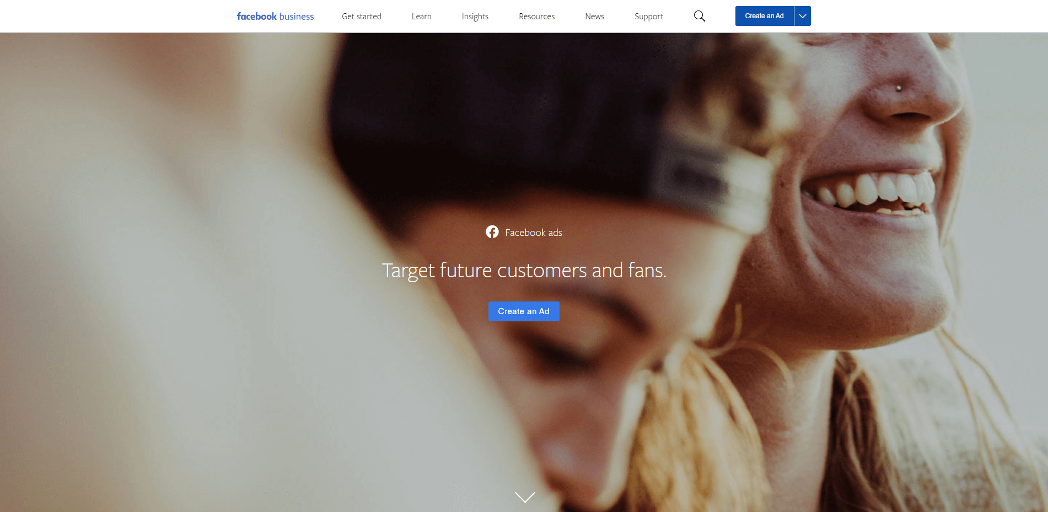Viewport: 1048px width, 512px height.
Task: Click the nose stud in the photo
Action: click(899, 88)
